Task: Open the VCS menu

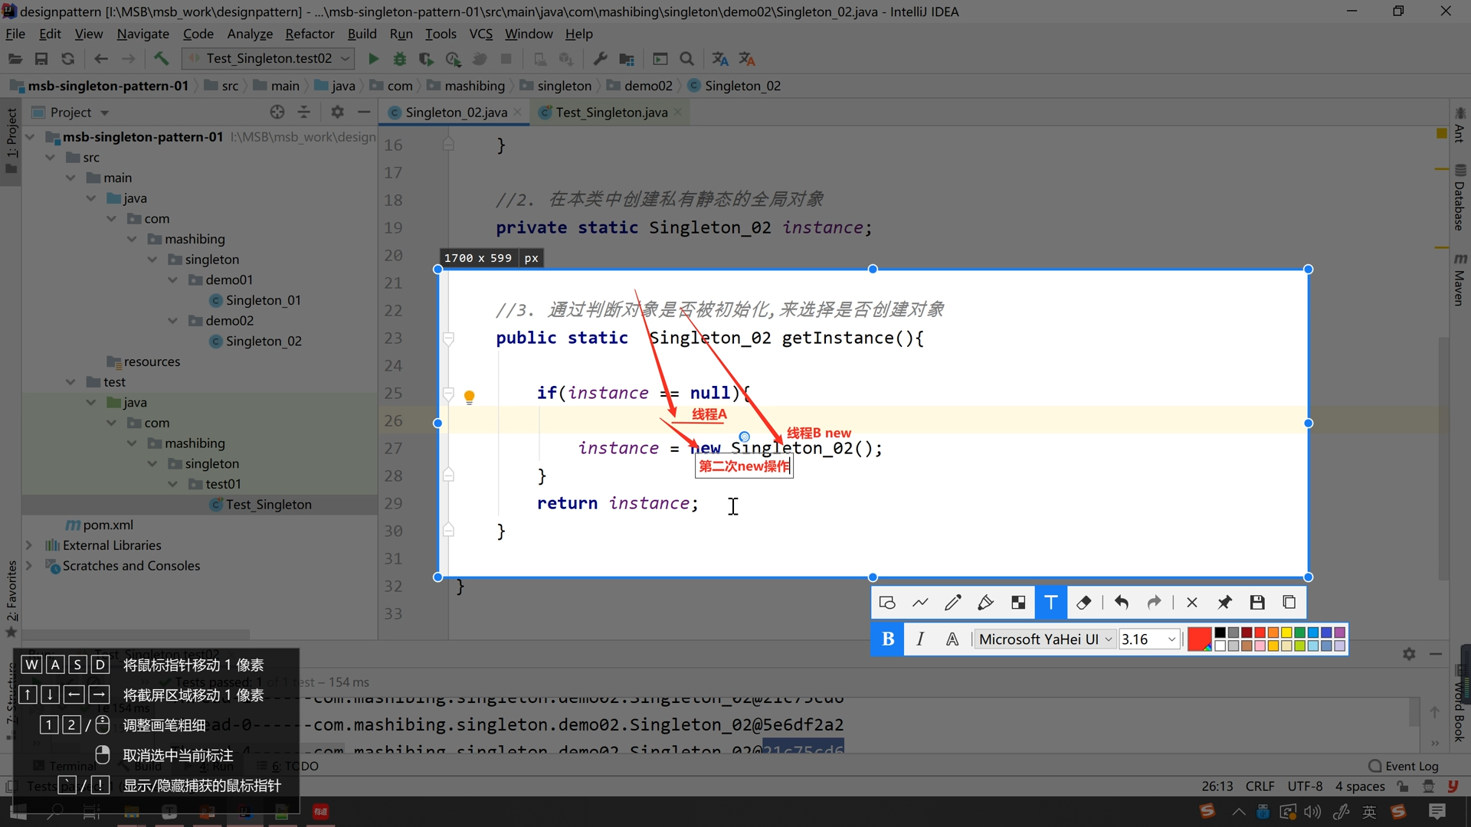Action: [x=481, y=34]
